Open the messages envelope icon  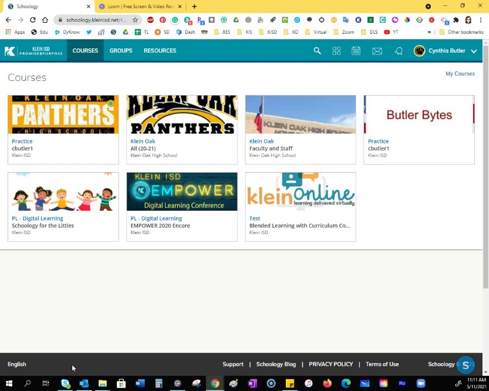[x=377, y=51]
